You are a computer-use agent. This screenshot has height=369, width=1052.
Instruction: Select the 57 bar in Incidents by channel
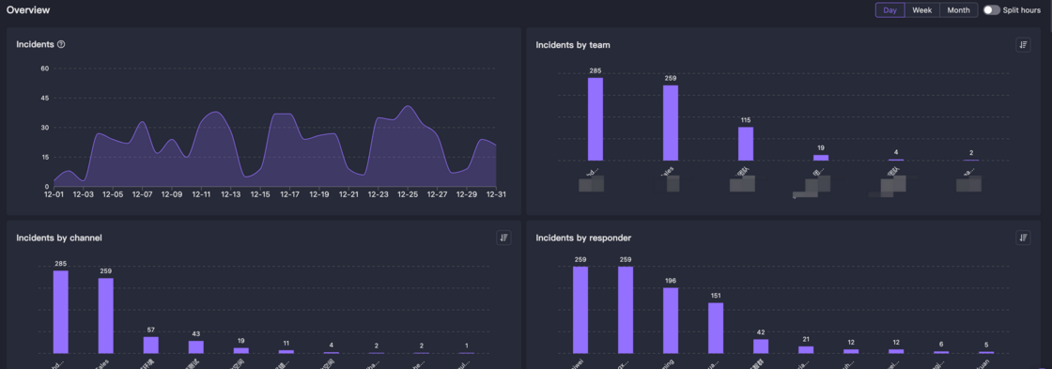point(151,345)
